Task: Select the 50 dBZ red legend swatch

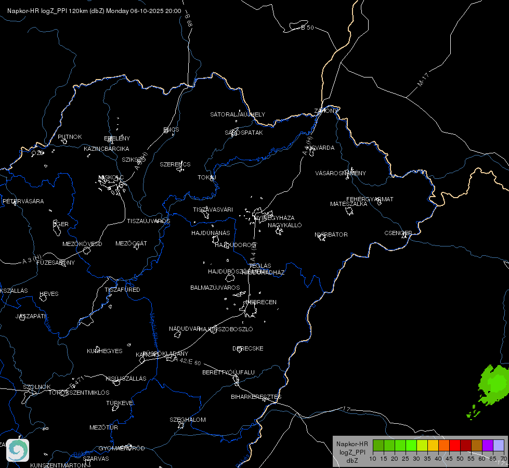Action: pos(455,445)
